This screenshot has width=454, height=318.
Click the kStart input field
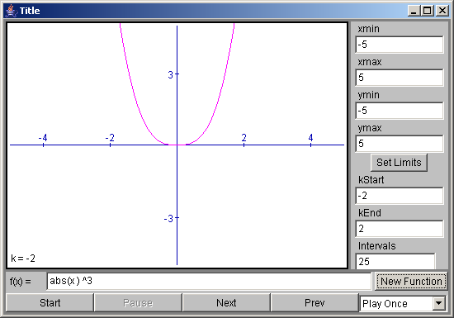click(400, 196)
